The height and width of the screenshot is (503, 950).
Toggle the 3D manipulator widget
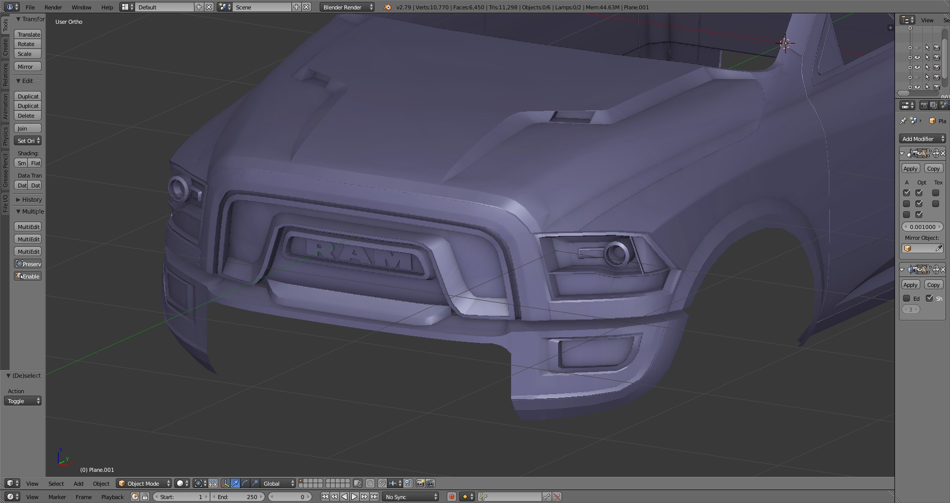[x=226, y=483]
